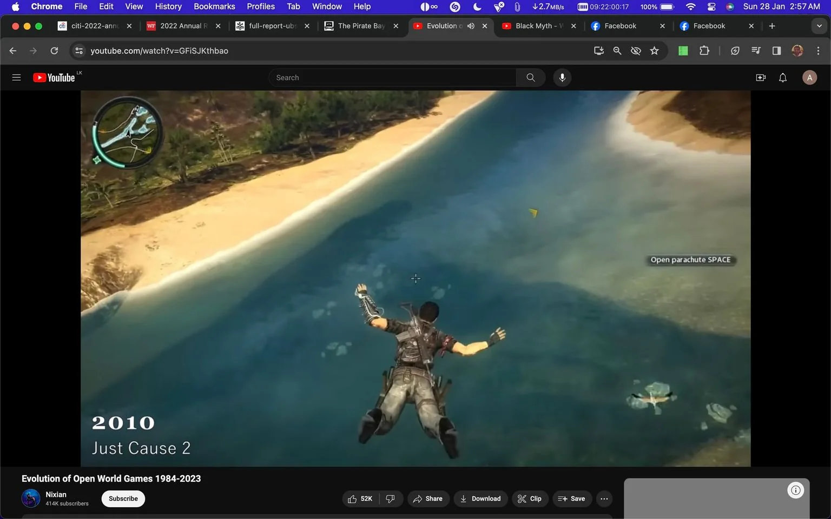Open macOS Control Center

tap(711, 6)
